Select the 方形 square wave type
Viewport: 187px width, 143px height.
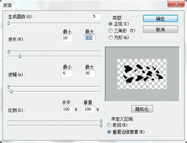[110, 38]
